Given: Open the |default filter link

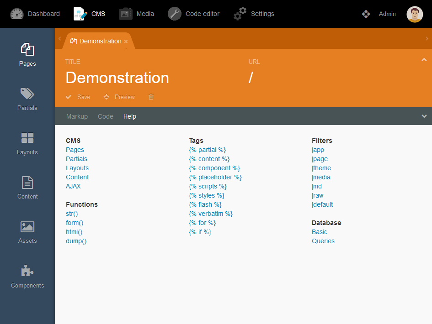Looking at the screenshot, I should [x=322, y=204].
